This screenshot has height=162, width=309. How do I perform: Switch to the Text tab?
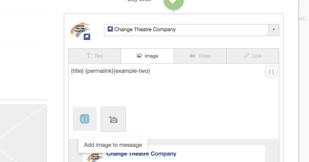coord(95,56)
